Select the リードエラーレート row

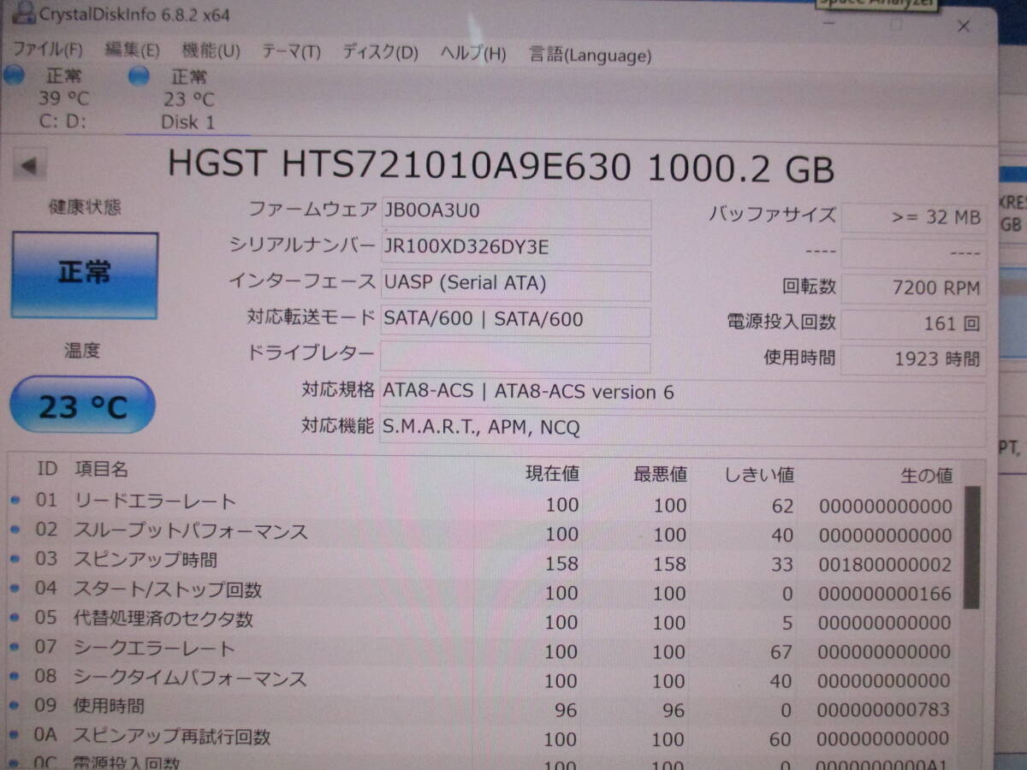click(x=484, y=503)
